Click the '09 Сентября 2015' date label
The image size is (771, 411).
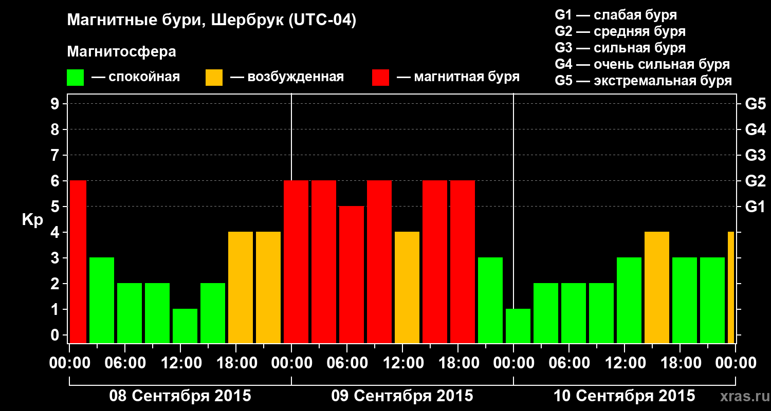402,396
